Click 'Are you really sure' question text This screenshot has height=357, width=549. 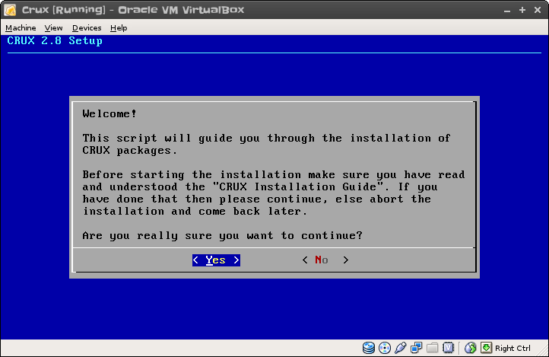[222, 235]
